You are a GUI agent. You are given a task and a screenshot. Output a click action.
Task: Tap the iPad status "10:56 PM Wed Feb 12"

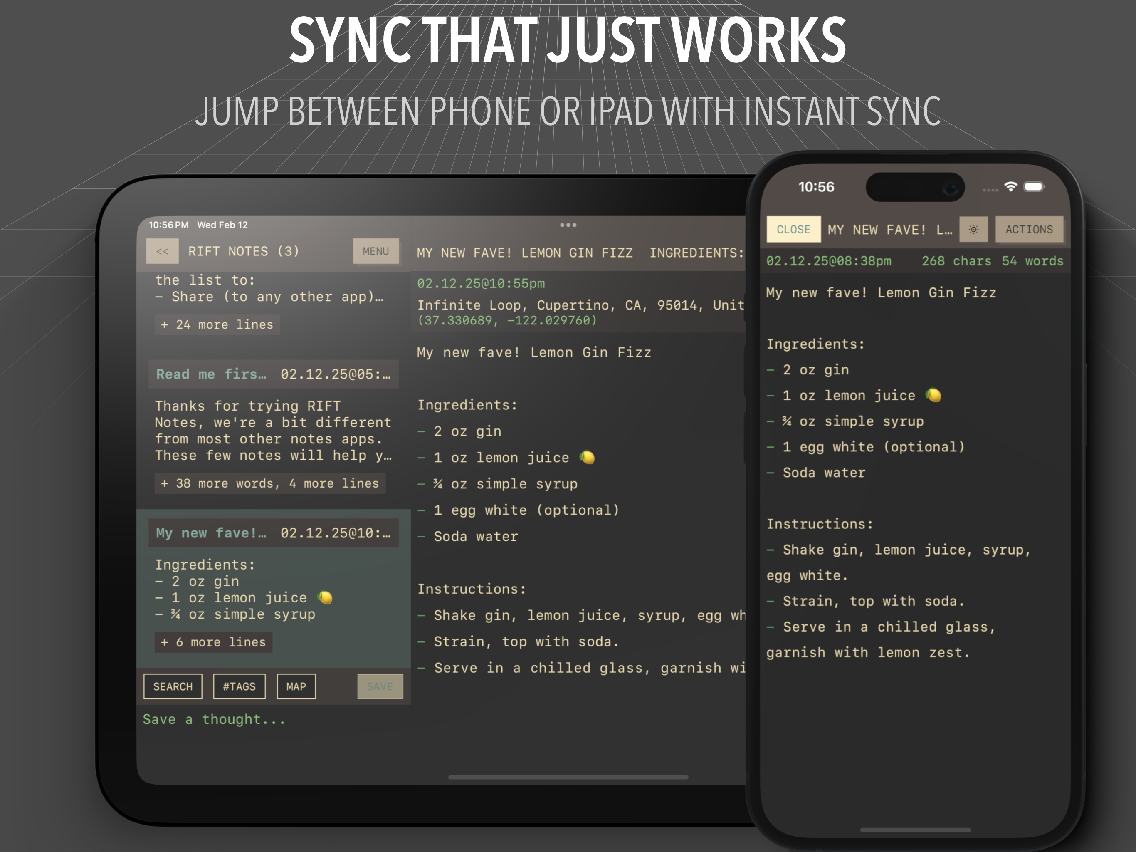(x=198, y=225)
